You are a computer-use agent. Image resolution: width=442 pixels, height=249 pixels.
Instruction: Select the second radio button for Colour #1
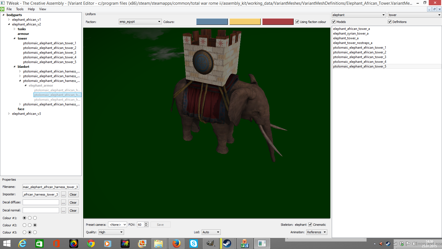pos(30,218)
